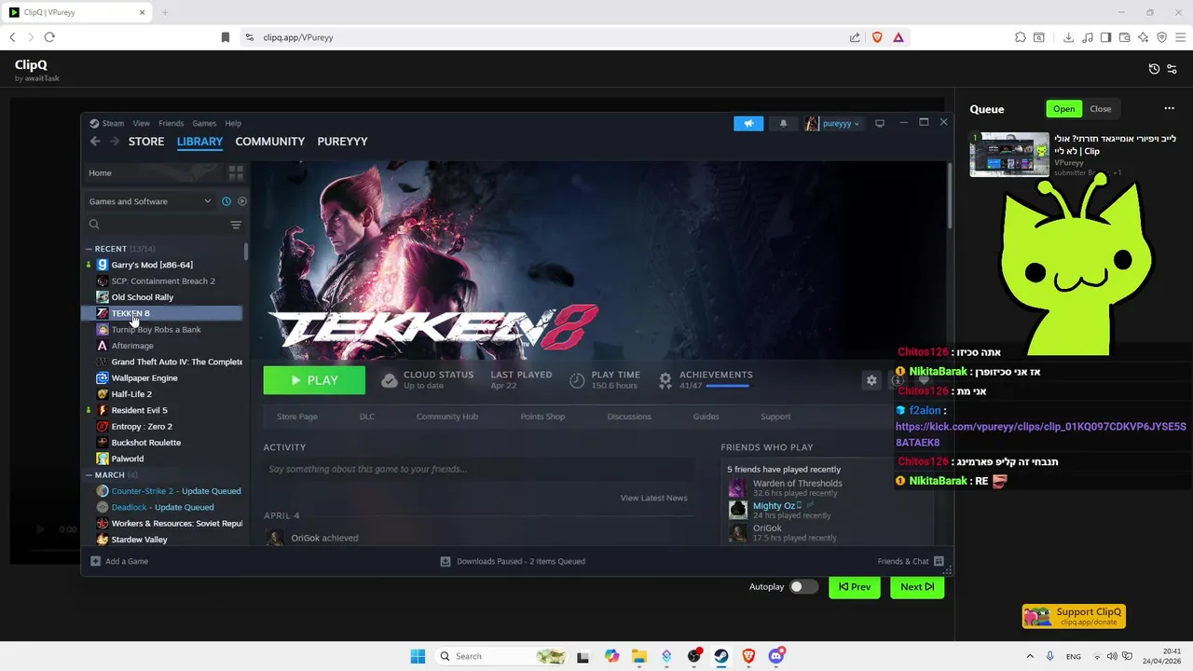The width and height of the screenshot is (1193, 671).
Task: Click the queued clip thumbnail
Action: (x=1009, y=155)
